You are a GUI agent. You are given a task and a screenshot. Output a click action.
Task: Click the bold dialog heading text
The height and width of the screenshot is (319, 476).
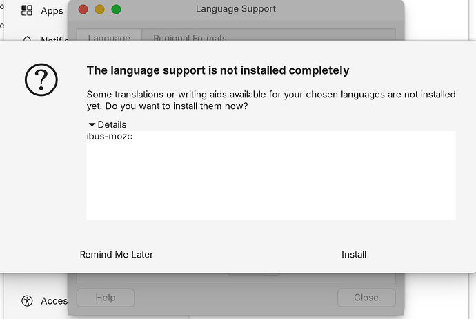[218, 70]
